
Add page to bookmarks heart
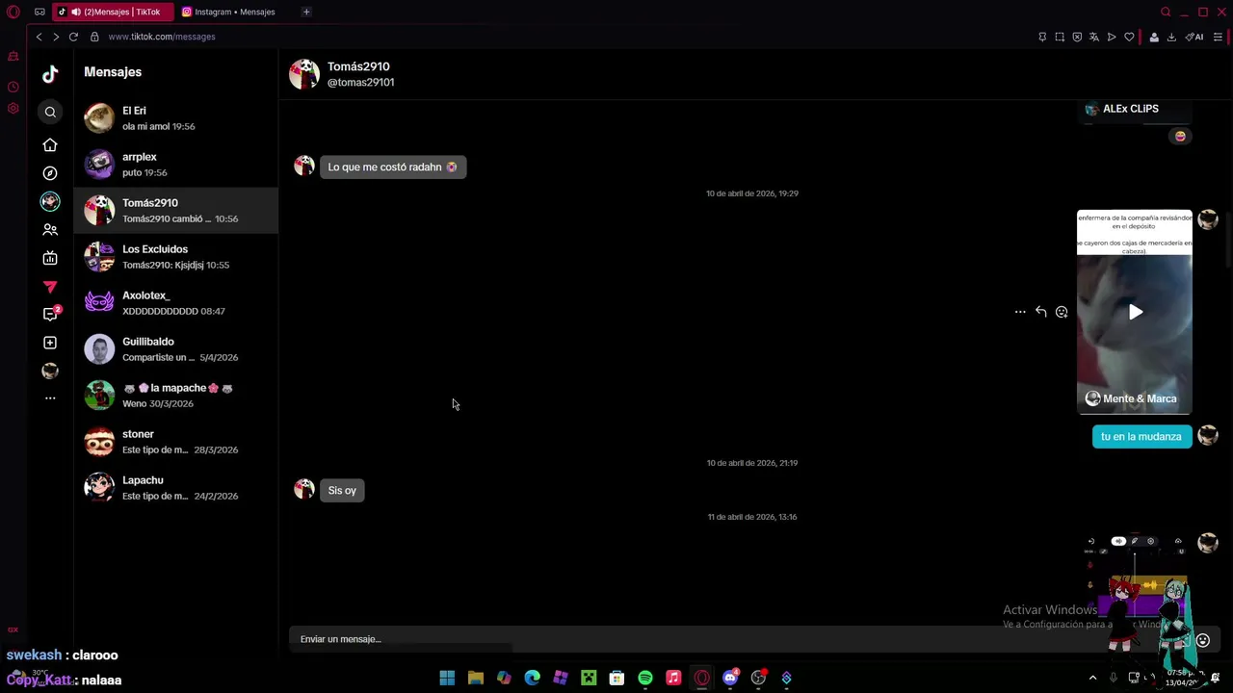(x=1129, y=37)
